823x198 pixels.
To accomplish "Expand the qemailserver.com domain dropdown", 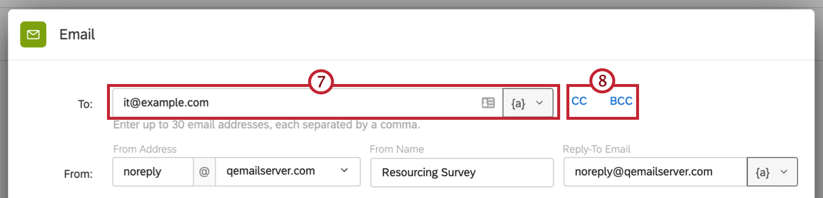I will coord(344,171).
